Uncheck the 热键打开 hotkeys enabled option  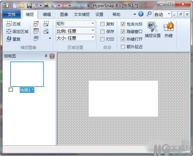[x=123, y=39]
